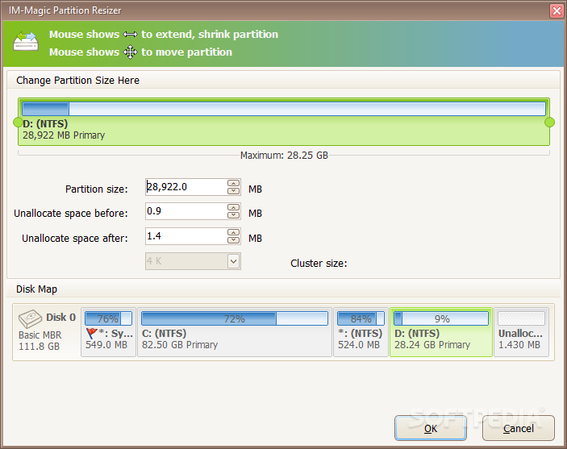Viewport: 567px width, 449px height.
Task: Click the 'Basic MBR' disk label
Action: pyautogui.click(x=40, y=335)
